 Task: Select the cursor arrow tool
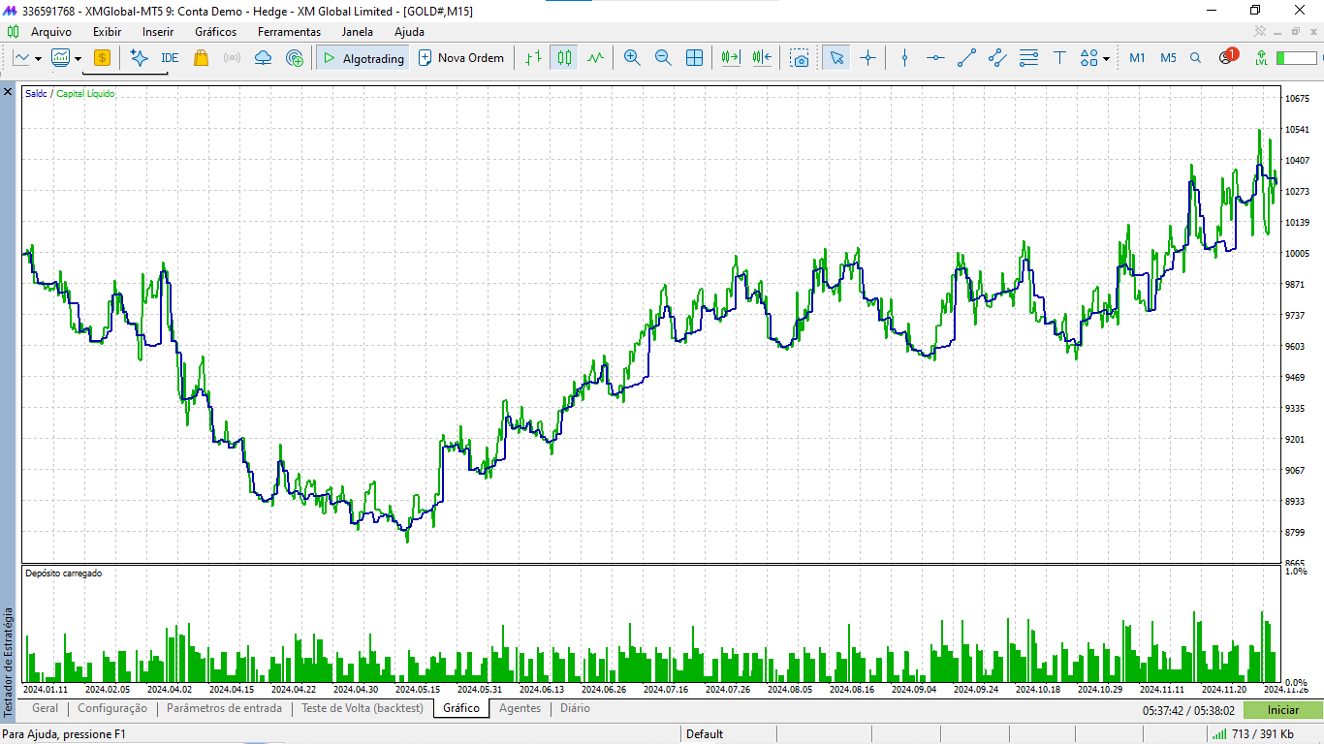click(x=836, y=58)
